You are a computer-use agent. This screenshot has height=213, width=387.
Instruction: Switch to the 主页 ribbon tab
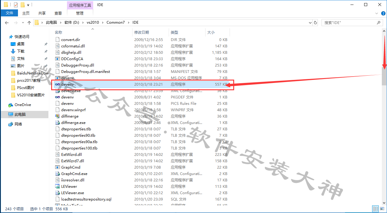26,13
